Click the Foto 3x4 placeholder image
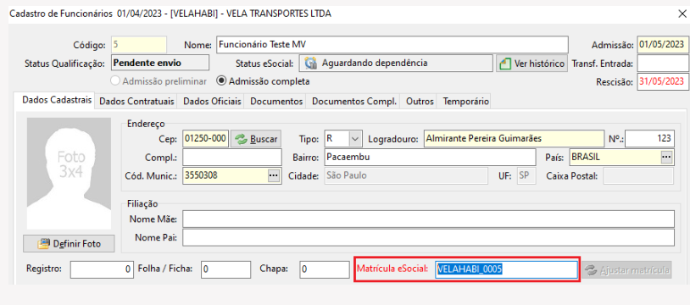The image size is (690, 305). point(70,174)
